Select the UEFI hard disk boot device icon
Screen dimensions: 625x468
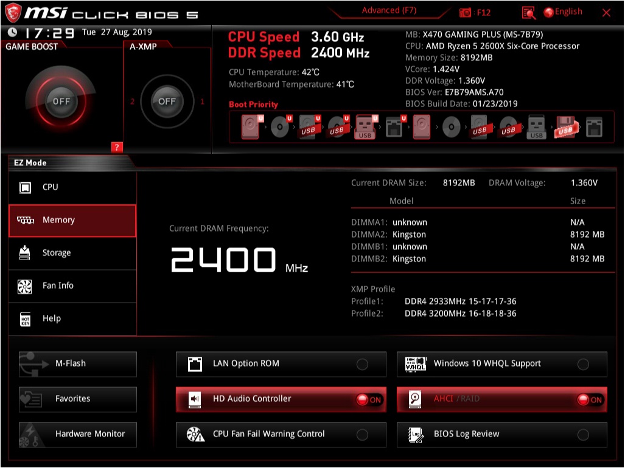251,127
